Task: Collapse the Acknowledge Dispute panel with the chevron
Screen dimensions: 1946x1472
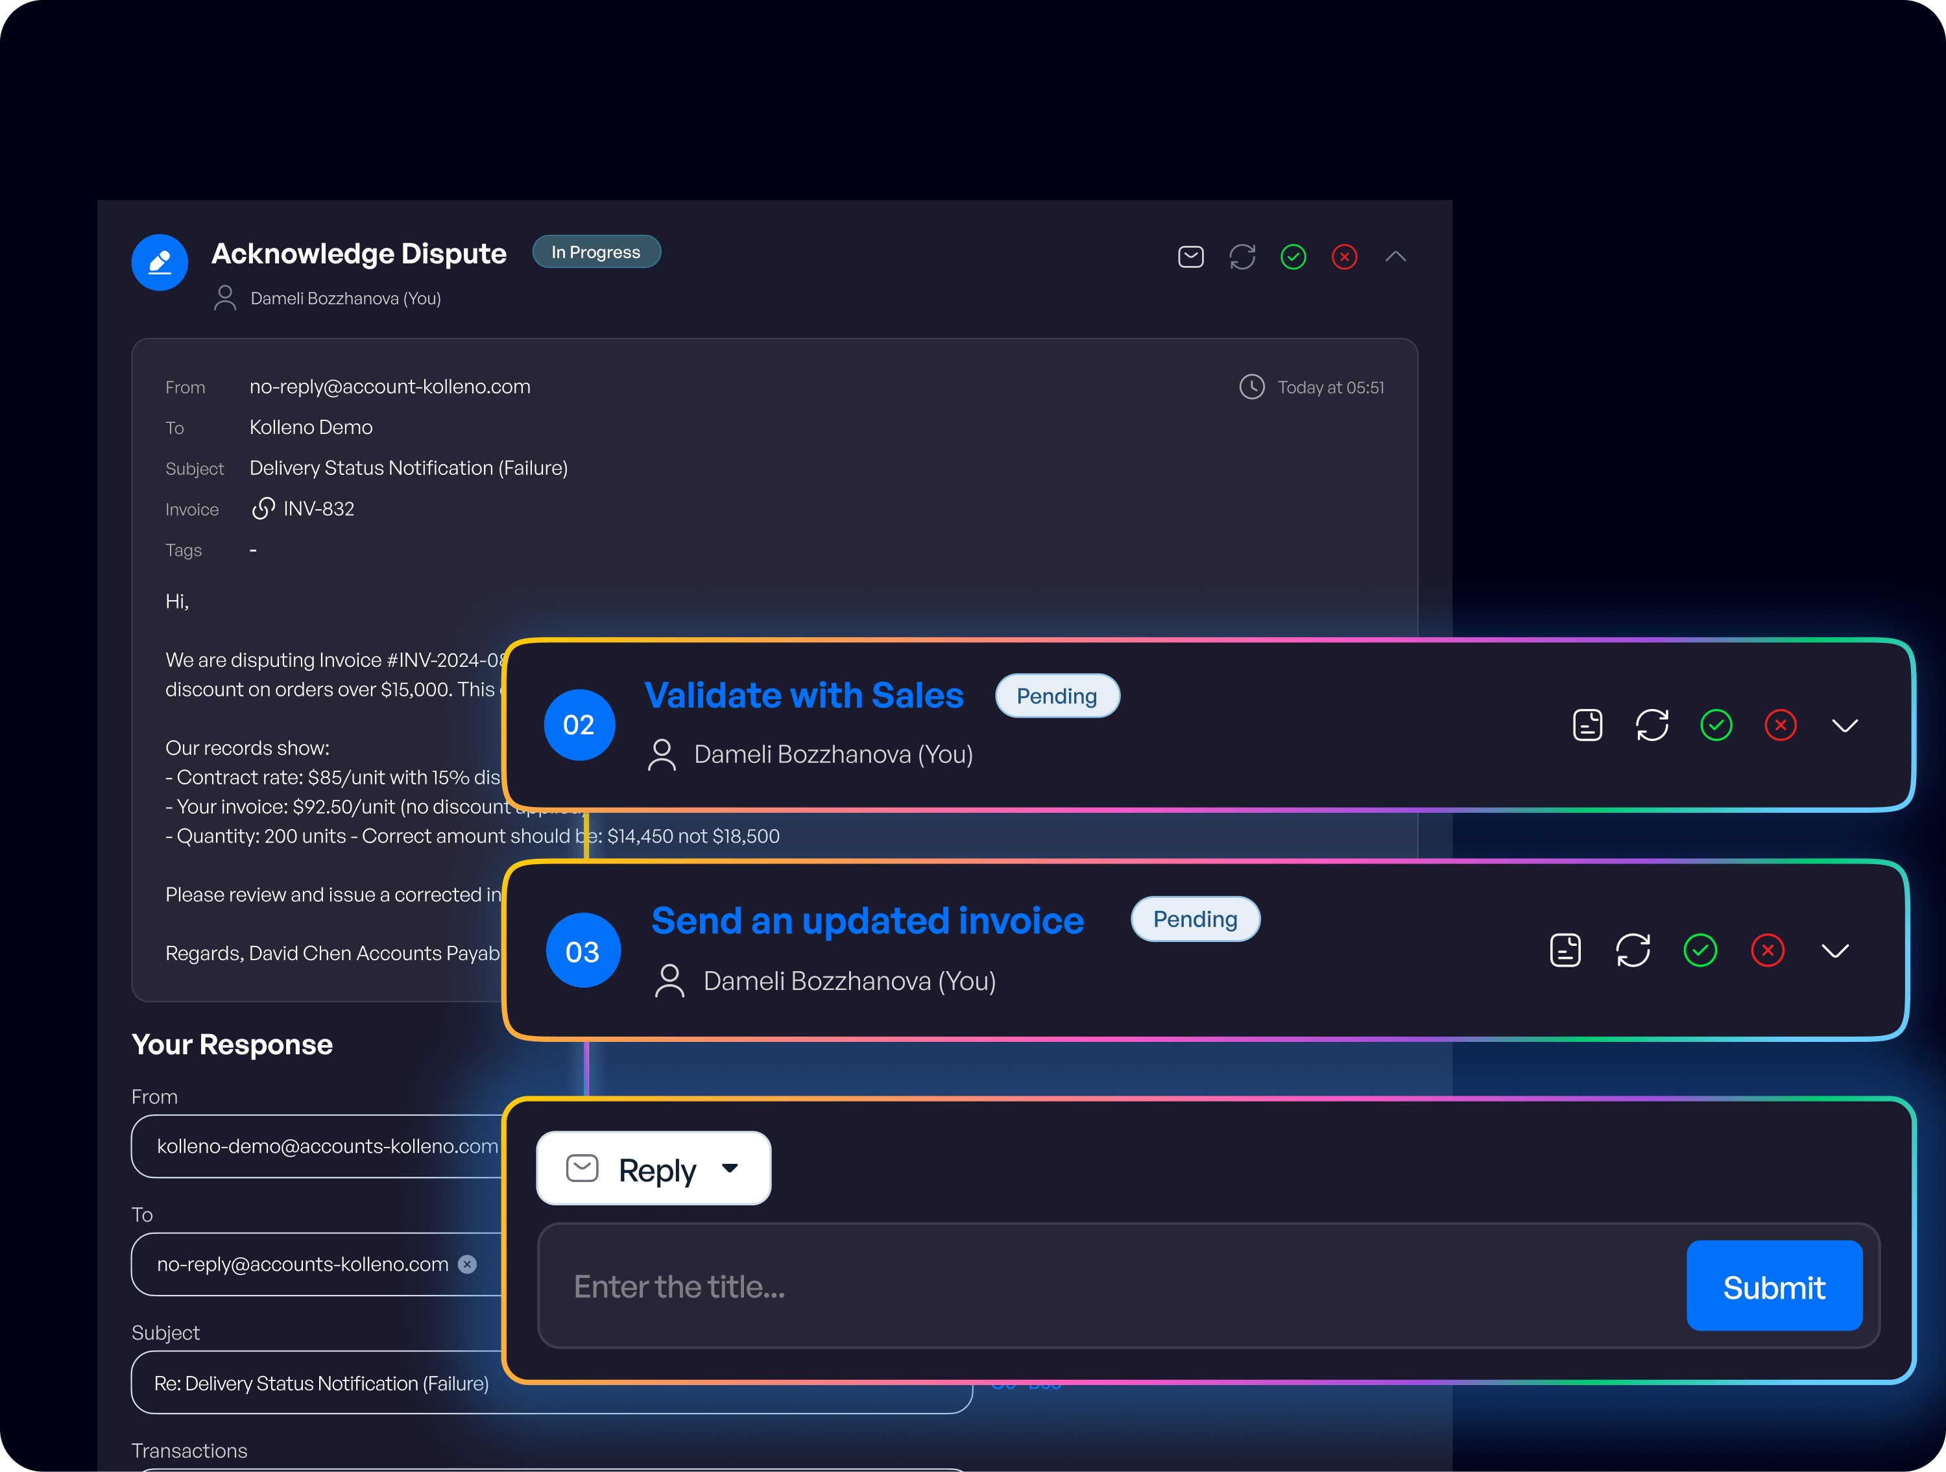Action: pyautogui.click(x=1395, y=256)
